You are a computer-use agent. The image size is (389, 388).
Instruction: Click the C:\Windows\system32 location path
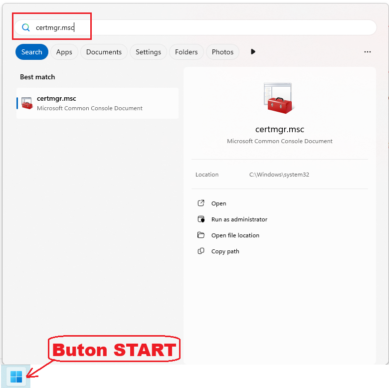pos(279,175)
